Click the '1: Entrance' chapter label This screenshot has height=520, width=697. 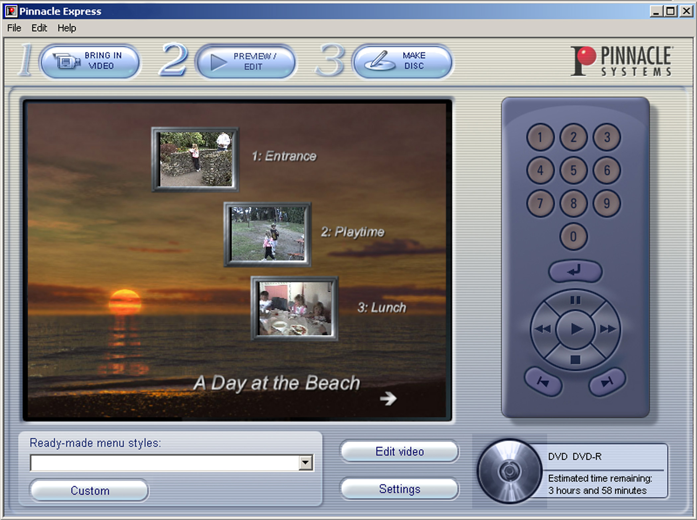[284, 156]
